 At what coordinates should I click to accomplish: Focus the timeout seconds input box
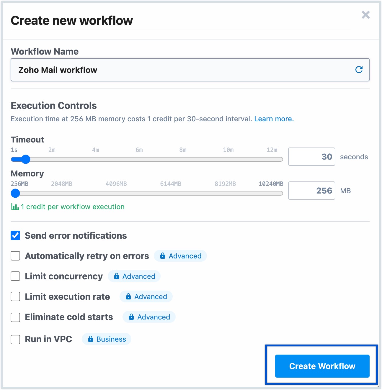click(311, 157)
